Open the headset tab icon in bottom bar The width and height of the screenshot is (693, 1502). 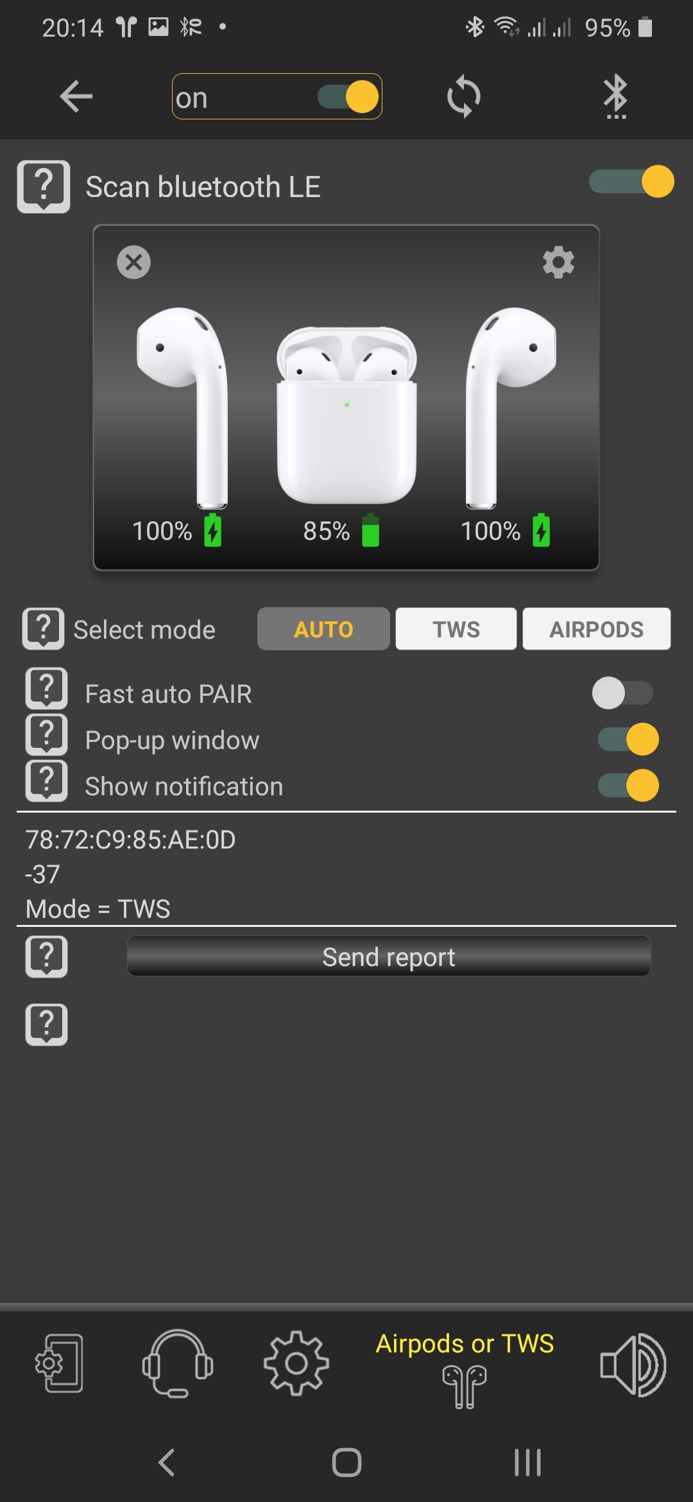[x=177, y=1363]
